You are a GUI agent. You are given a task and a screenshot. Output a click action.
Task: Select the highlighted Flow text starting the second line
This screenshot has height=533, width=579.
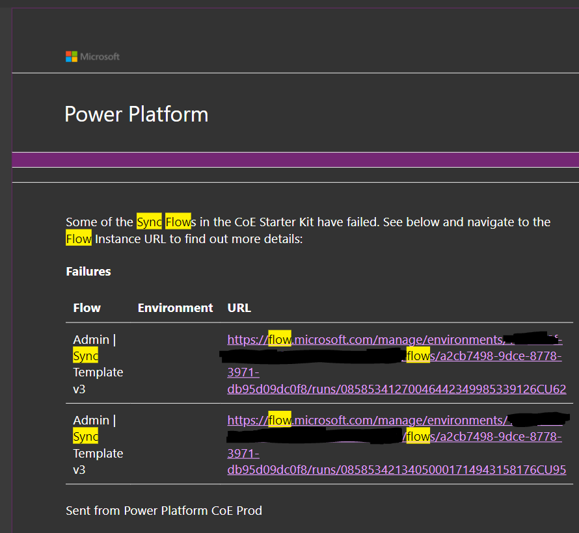click(78, 239)
